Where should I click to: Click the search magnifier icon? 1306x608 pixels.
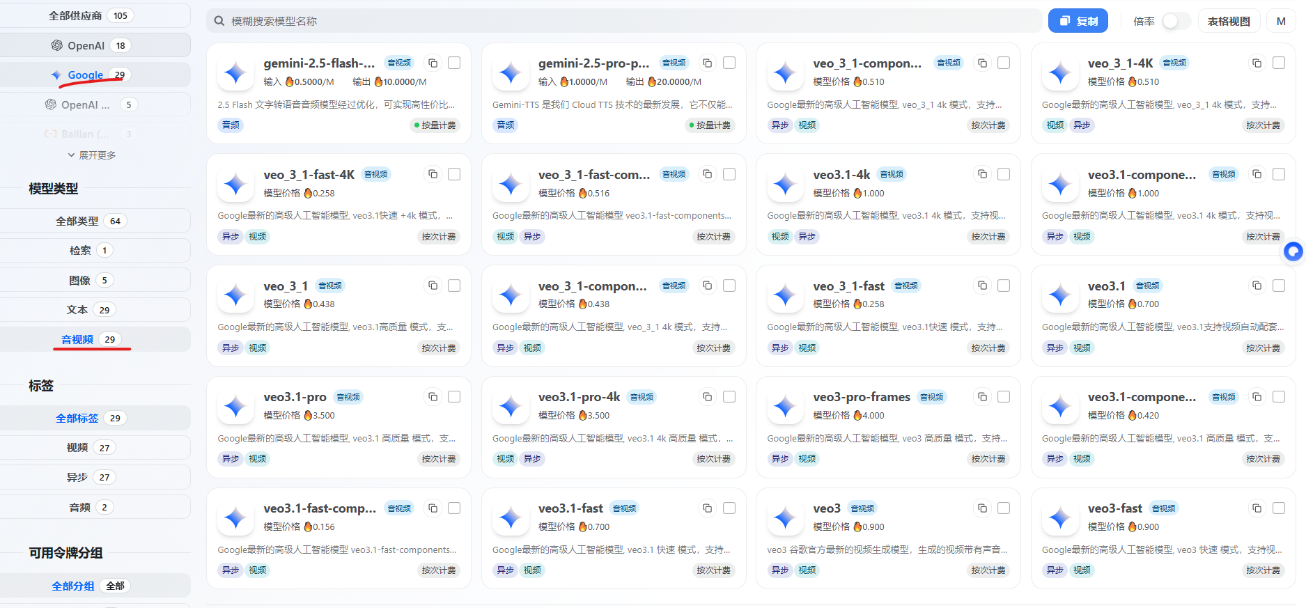pyautogui.click(x=219, y=21)
